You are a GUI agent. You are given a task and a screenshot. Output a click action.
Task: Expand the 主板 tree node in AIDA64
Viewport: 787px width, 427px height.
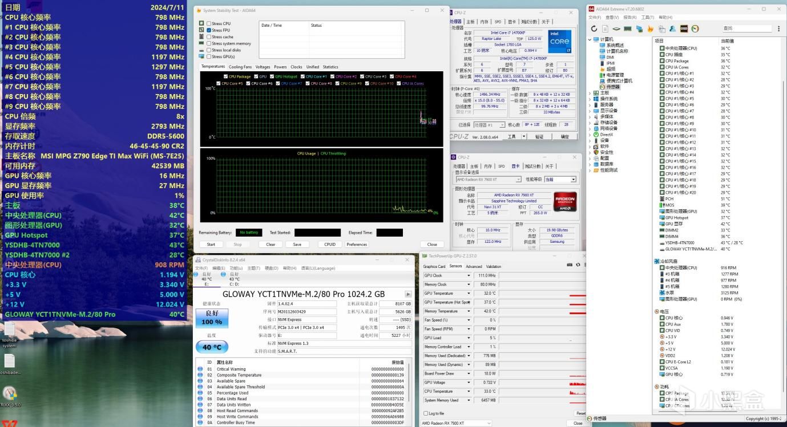tap(590, 93)
